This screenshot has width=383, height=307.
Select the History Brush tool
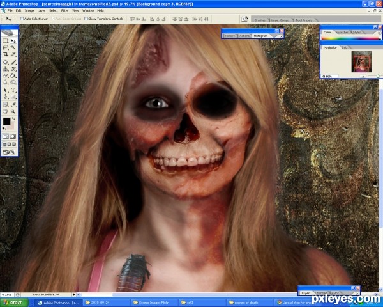[13, 69]
